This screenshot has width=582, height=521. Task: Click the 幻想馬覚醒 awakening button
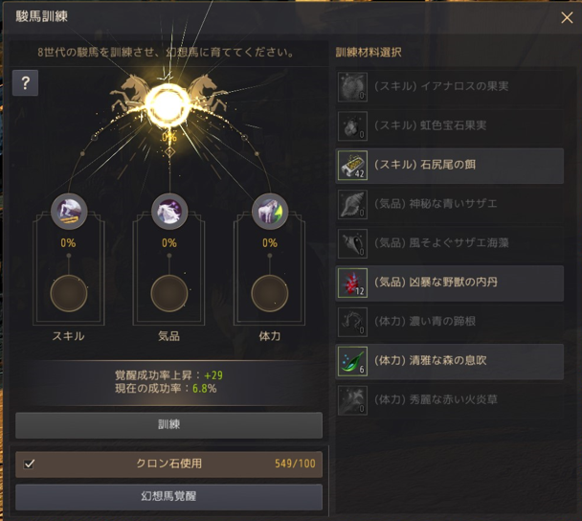click(x=168, y=497)
